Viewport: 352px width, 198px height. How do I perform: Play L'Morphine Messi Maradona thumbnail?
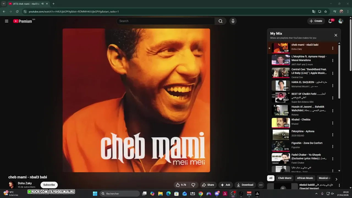281,60
